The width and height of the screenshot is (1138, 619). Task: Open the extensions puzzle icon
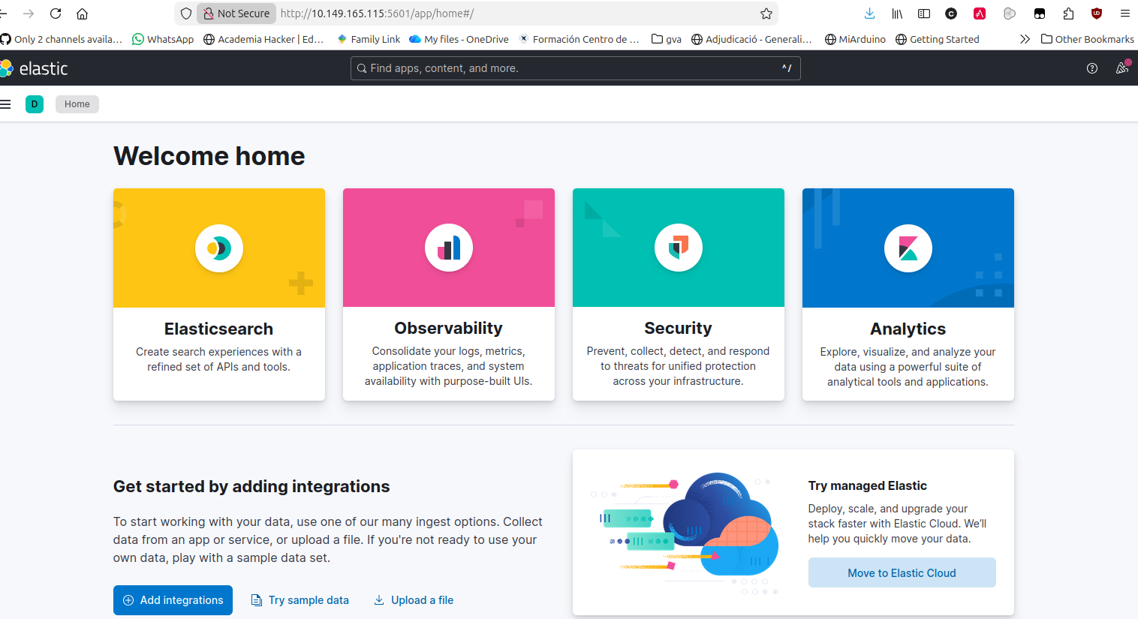pyautogui.click(x=1069, y=14)
